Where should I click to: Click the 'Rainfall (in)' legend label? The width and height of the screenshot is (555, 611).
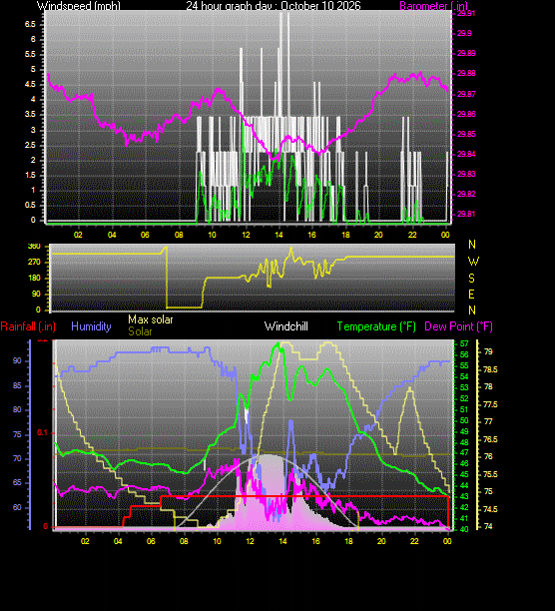coord(28,326)
